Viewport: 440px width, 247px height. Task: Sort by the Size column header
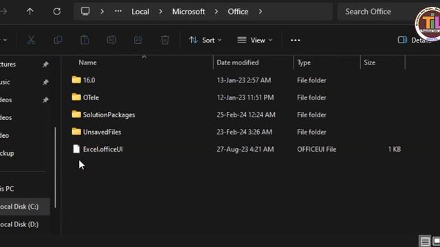pyautogui.click(x=370, y=62)
